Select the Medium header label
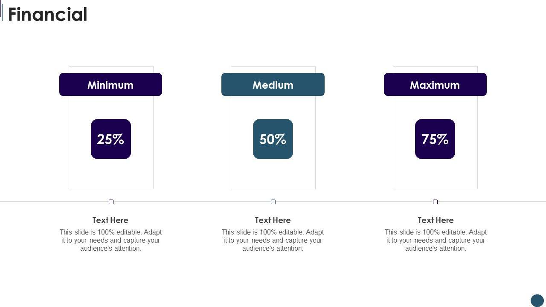 point(273,85)
